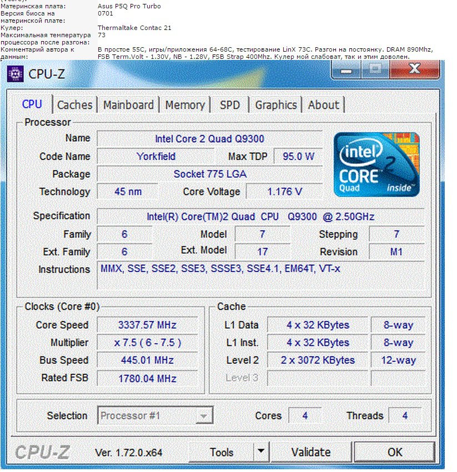Click the Max TDP value 95.0 W
The height and width of the screenshot is (472, 457).
[x=298, y=157]
